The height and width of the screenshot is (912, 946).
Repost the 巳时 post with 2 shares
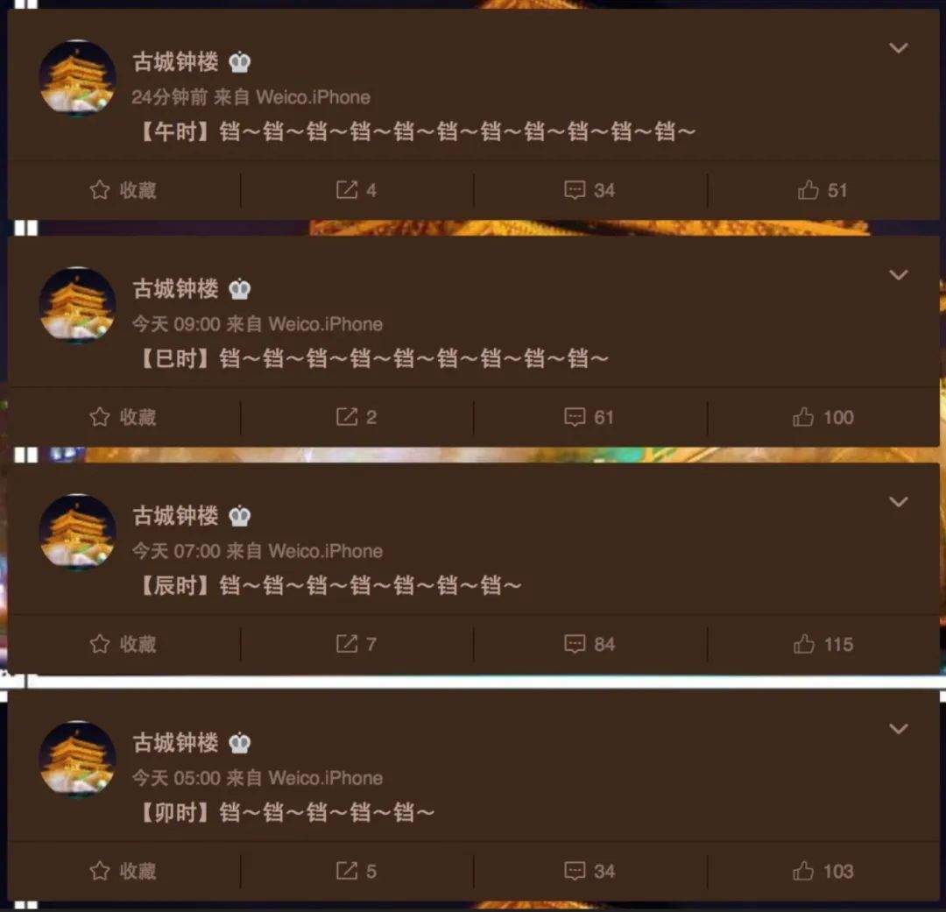pos(356,417)
